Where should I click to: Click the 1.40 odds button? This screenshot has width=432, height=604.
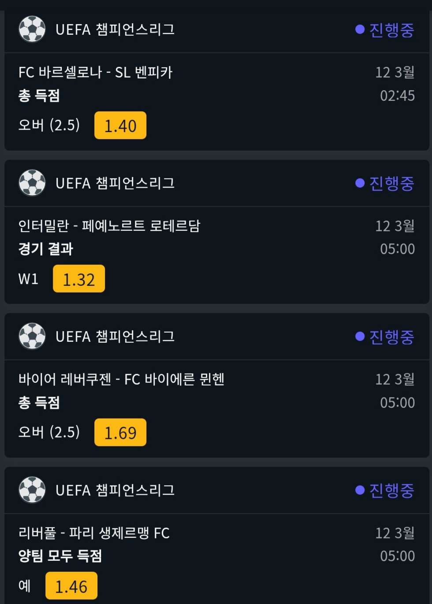click(120, 126)
